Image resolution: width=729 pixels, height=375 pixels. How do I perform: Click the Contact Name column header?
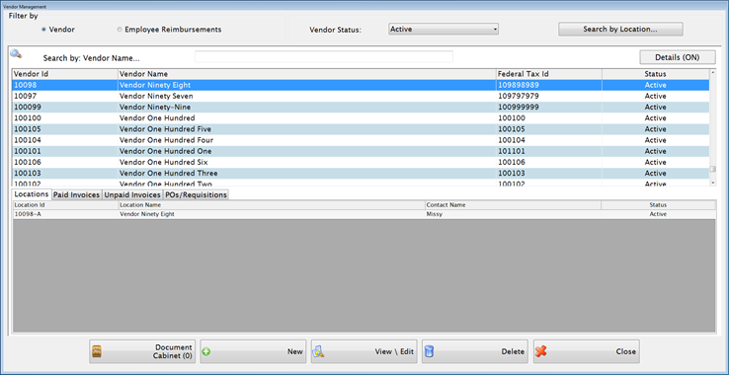tap(513, 205)
